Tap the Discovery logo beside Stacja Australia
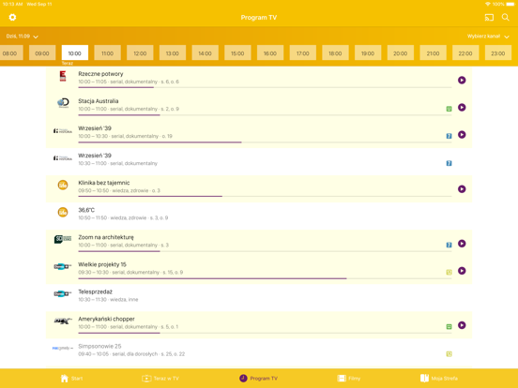Screen dimensions: 518x388 [63, 103]
